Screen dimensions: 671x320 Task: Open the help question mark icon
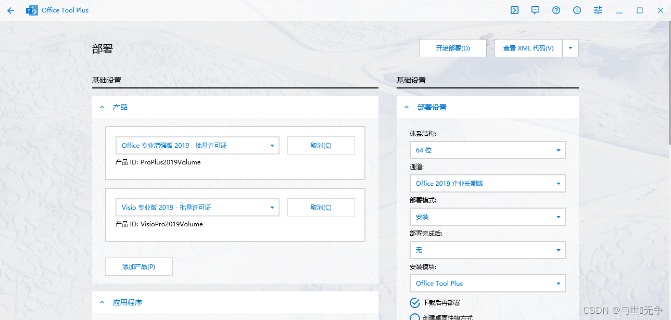(556, 10)
